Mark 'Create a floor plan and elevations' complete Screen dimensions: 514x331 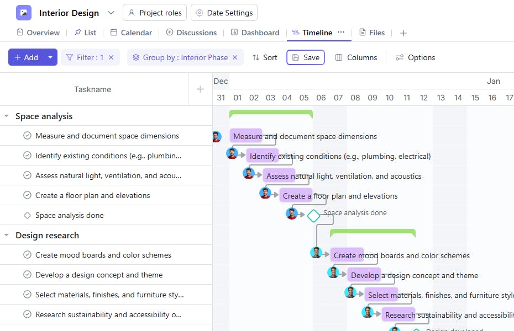pyautogui.click(x=27, y=195)
